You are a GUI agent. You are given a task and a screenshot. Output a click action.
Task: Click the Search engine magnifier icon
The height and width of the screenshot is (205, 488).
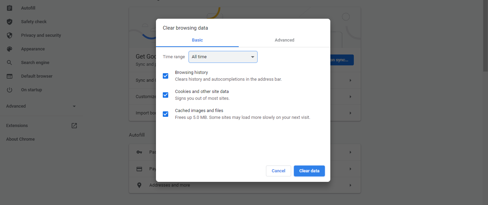point(10,63)
